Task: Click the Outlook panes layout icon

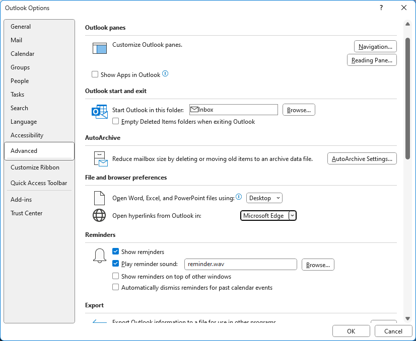Action: tap(100, 48)
